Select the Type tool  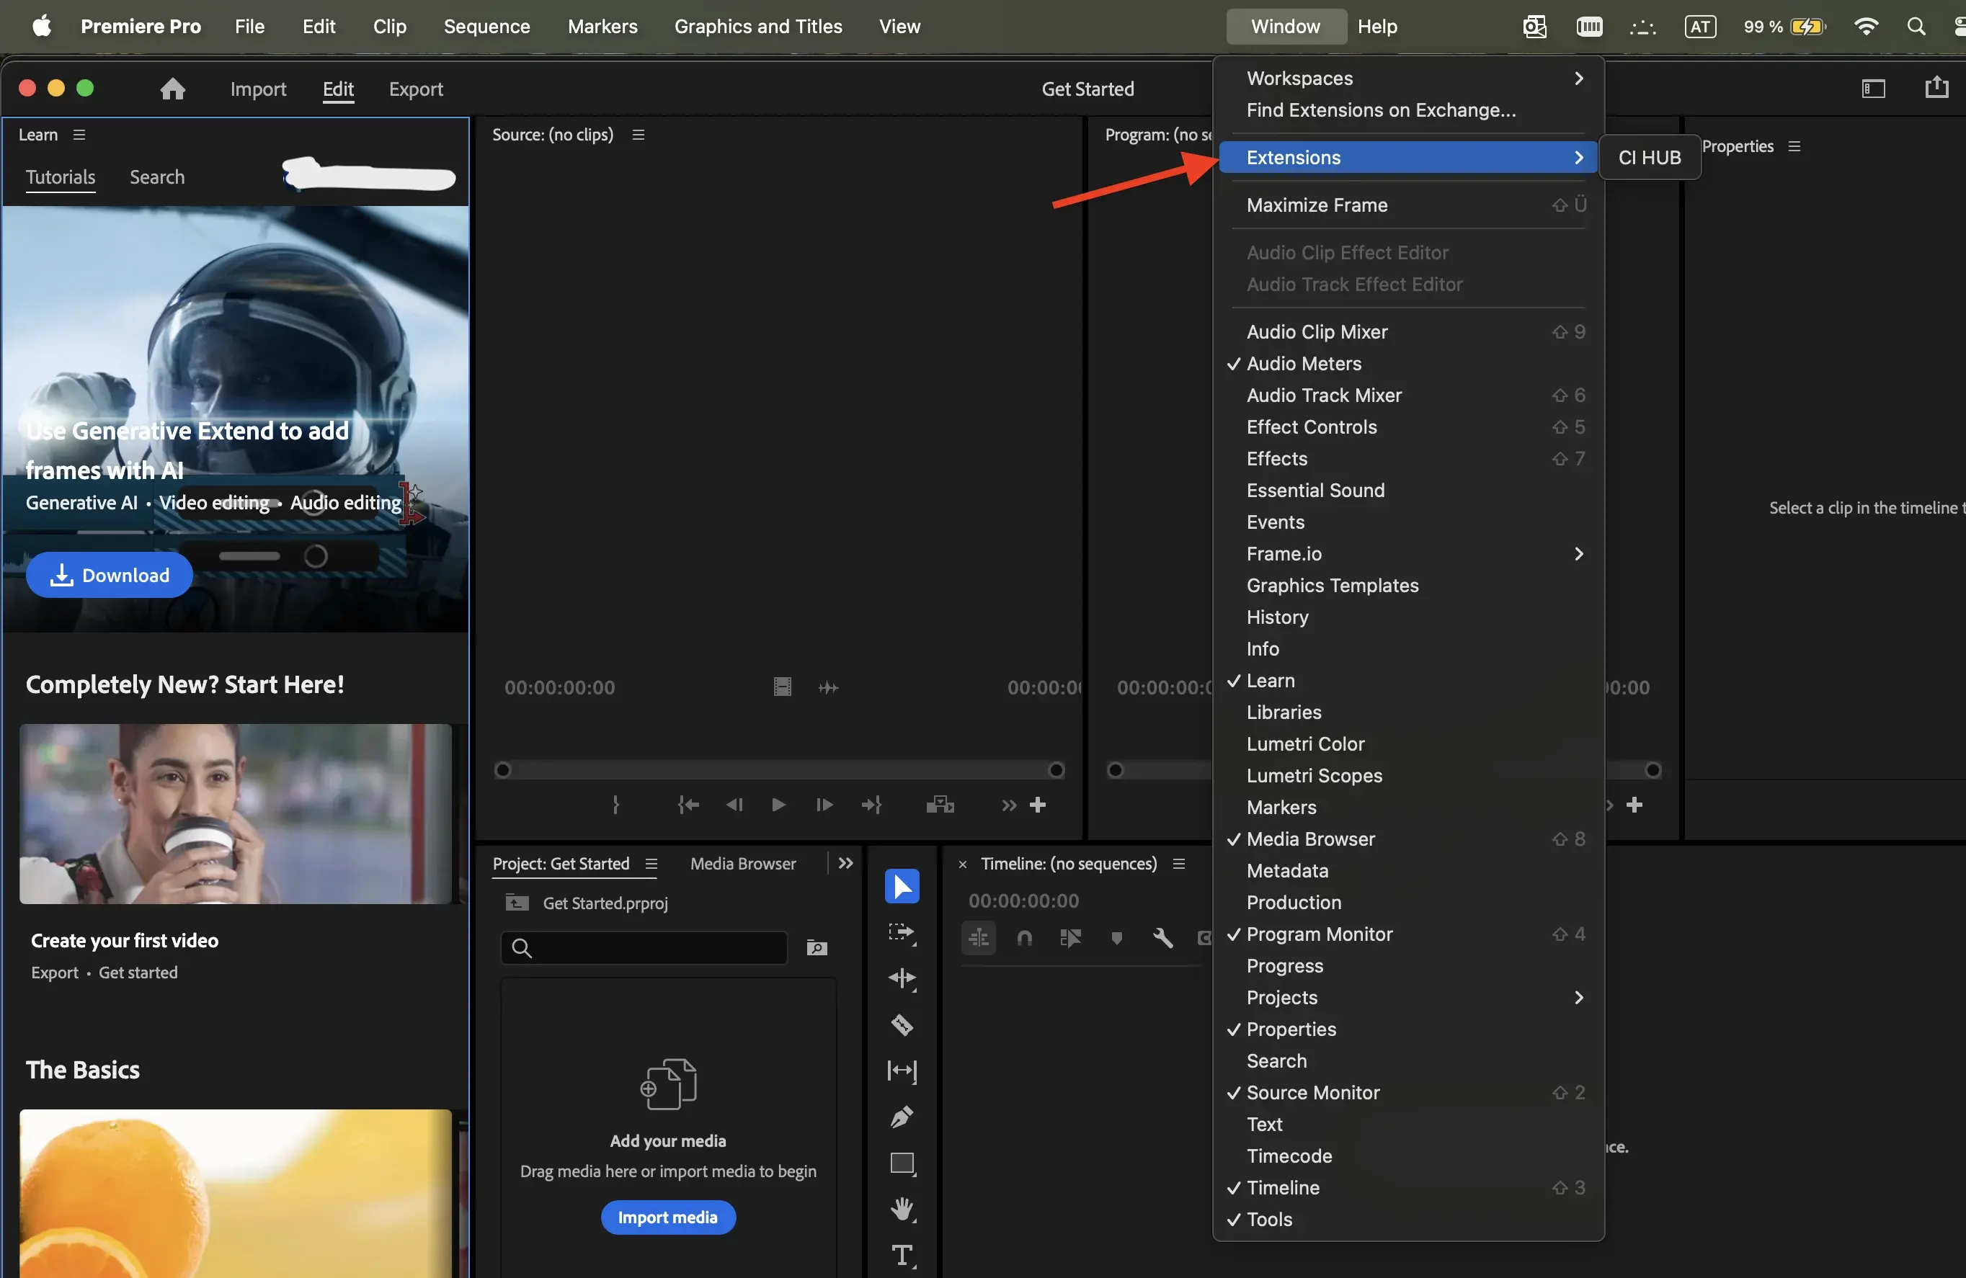click(902, 1256)
